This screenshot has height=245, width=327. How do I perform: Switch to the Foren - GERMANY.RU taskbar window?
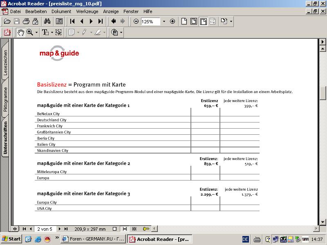[x=94, y=239]
